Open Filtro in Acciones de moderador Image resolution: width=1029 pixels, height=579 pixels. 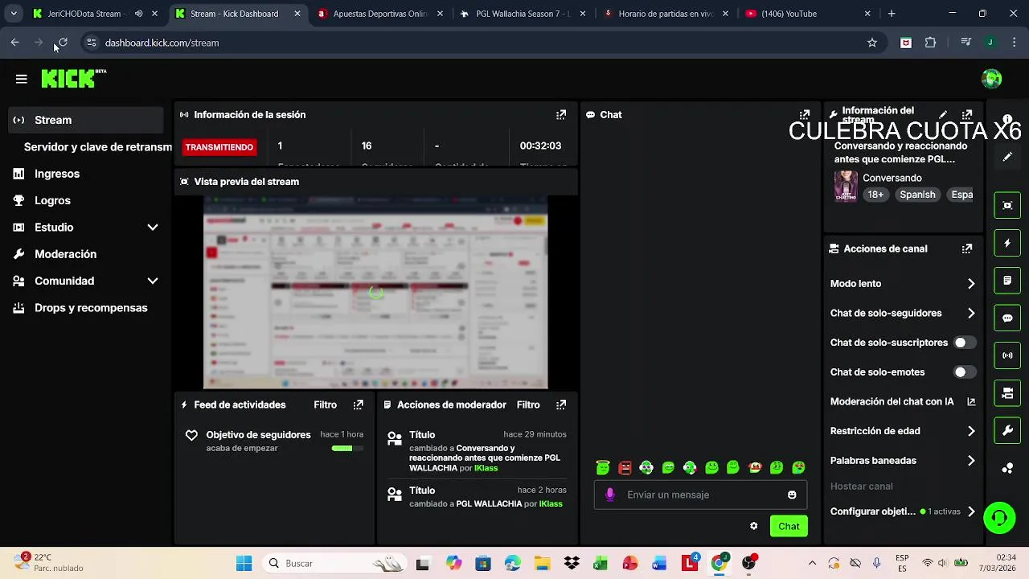pyautogui.click(x=528, y=404)
